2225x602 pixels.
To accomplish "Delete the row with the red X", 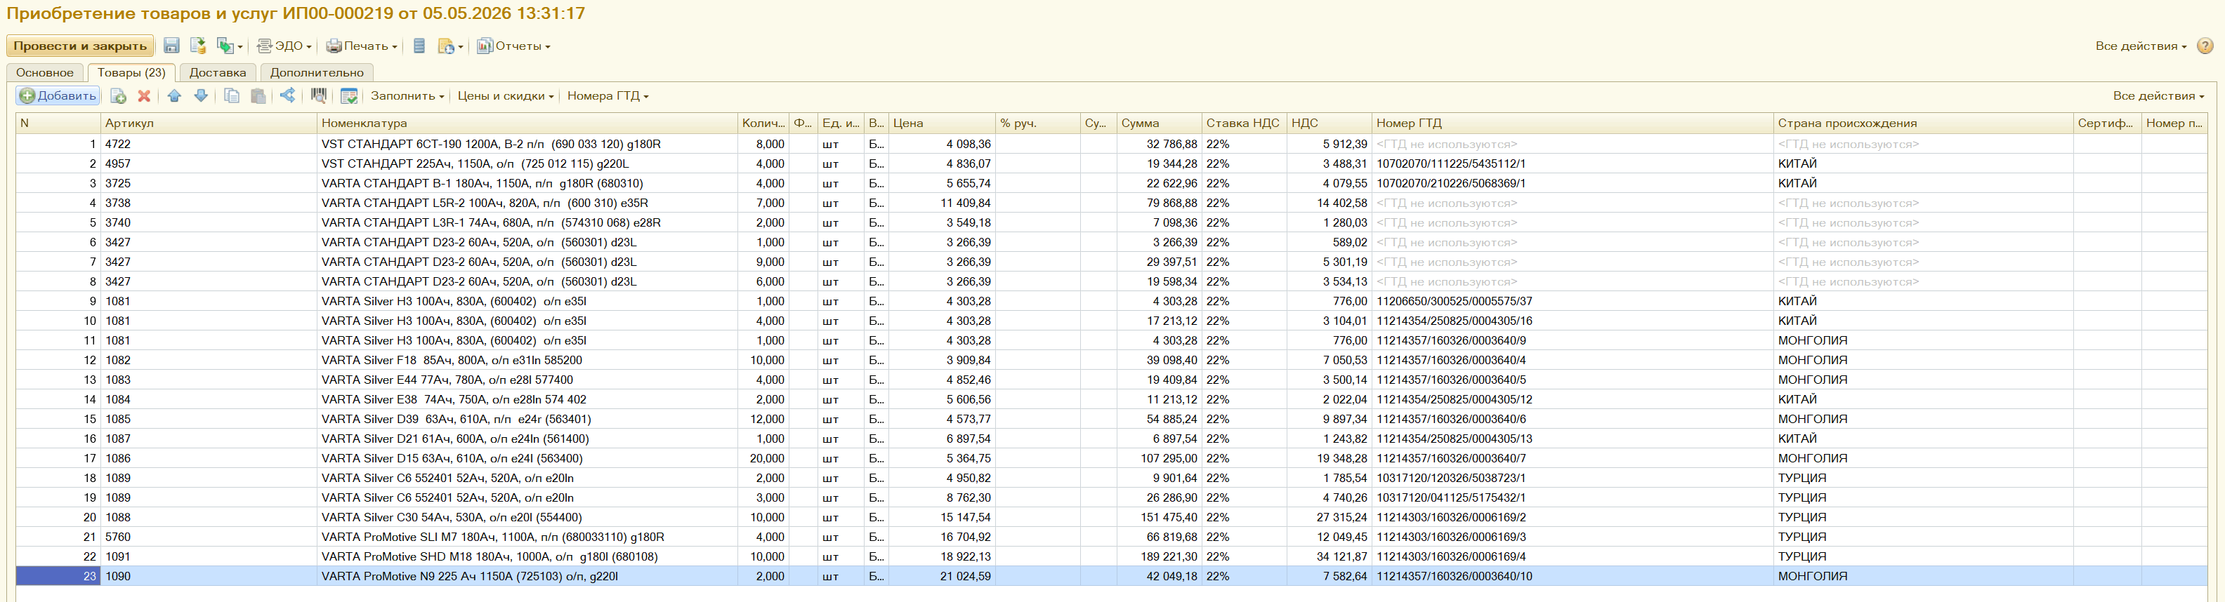I will coord(144,95).
